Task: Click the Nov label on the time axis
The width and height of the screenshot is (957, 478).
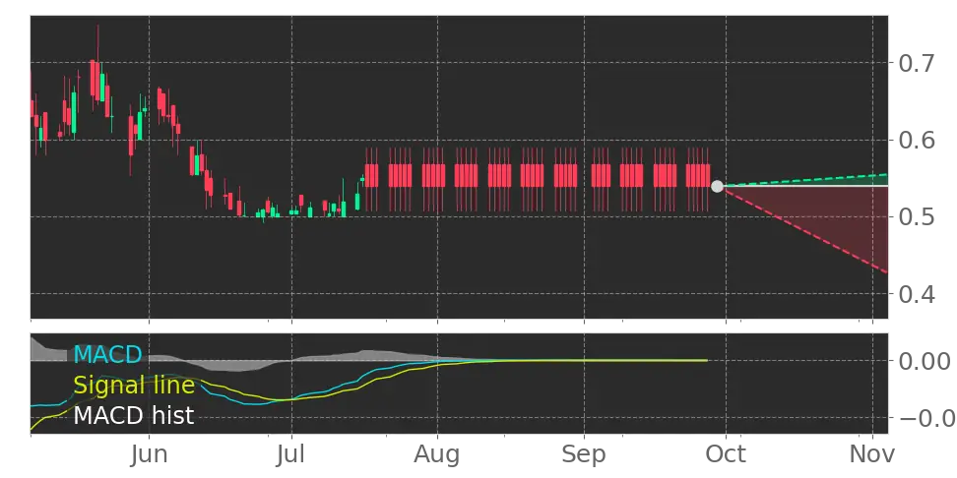Action: tap(873, 454)
